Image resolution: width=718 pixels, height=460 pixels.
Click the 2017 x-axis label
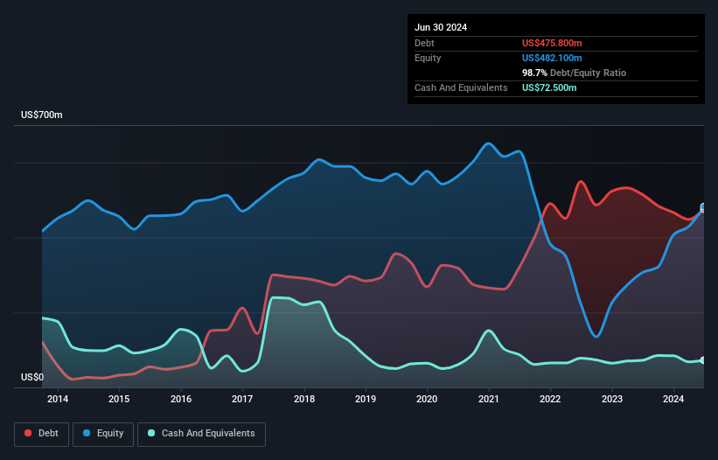(242, 399)
